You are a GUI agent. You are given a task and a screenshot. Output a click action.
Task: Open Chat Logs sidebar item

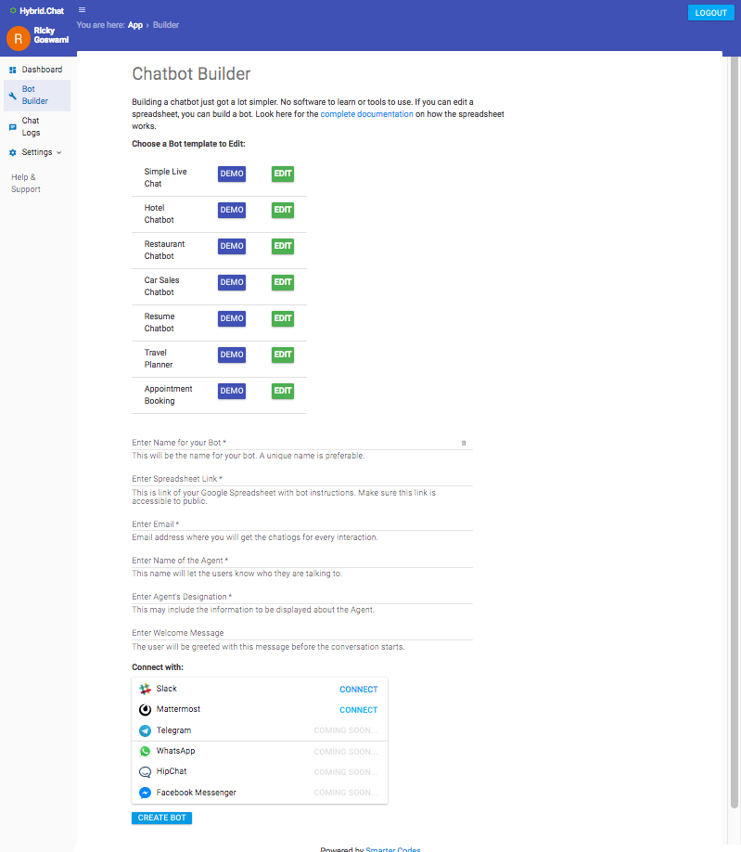(x=37, y=126)
